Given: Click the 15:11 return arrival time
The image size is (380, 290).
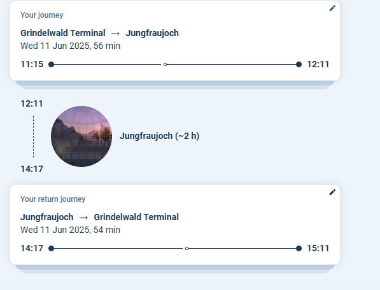Looking at the screenshot, I should (x=318, y=248).
